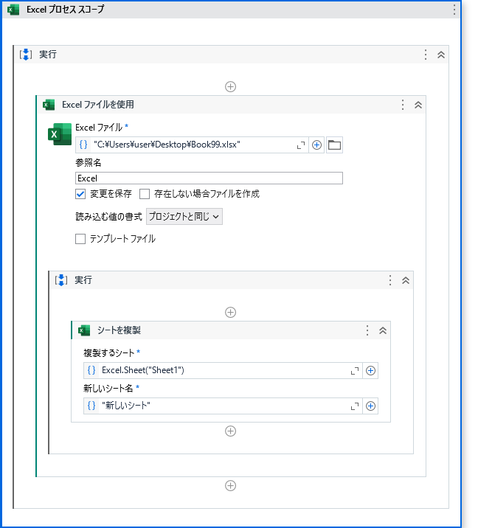The width and height of the screenshot is (478, 528).
Task: Open the 読み込む値の書式 dropdown
Action: coord(184,217)
